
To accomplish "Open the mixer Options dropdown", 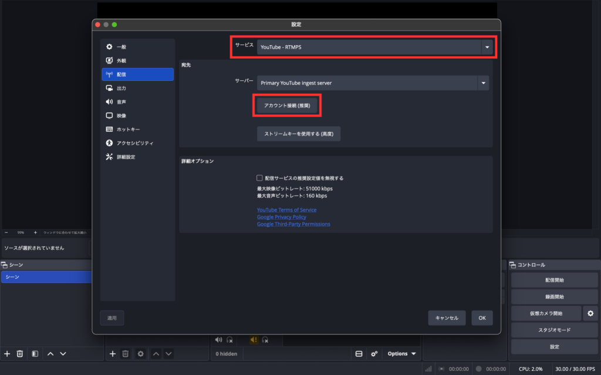I will click(x=401, y=354).
